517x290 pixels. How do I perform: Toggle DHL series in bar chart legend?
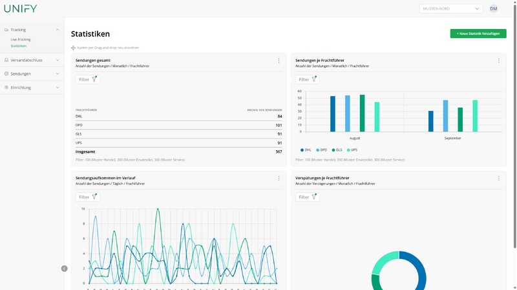pyautogui.click(x=306, y=150)
